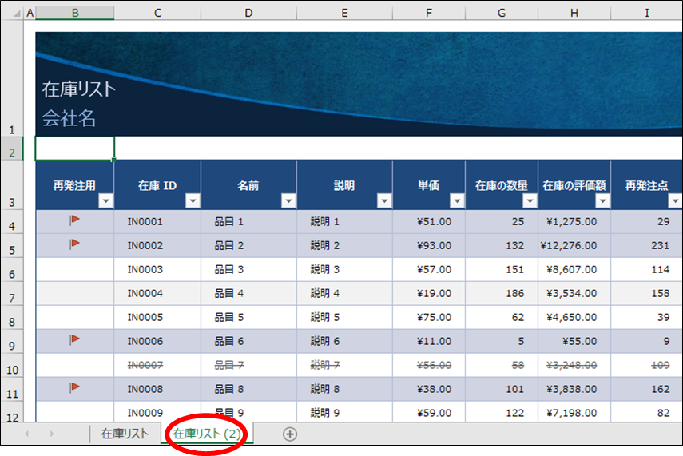The height and width of the screenshot is (456, 683).
Task: Open the 再発注用 column filter dropdown
Action: [106, 200]
